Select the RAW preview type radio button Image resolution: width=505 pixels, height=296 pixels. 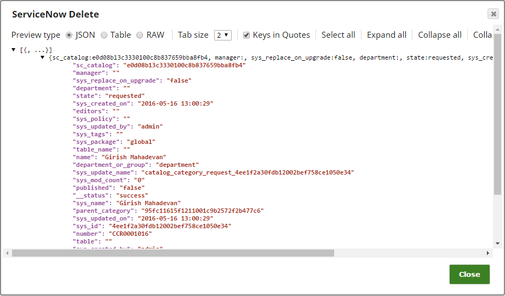140,35
